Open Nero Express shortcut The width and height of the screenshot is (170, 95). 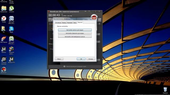(4, 40)
